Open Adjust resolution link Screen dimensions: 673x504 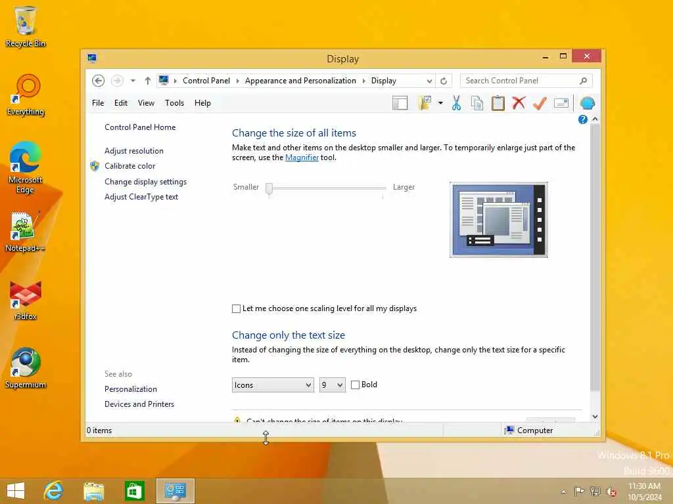click(x=134, y=151)
